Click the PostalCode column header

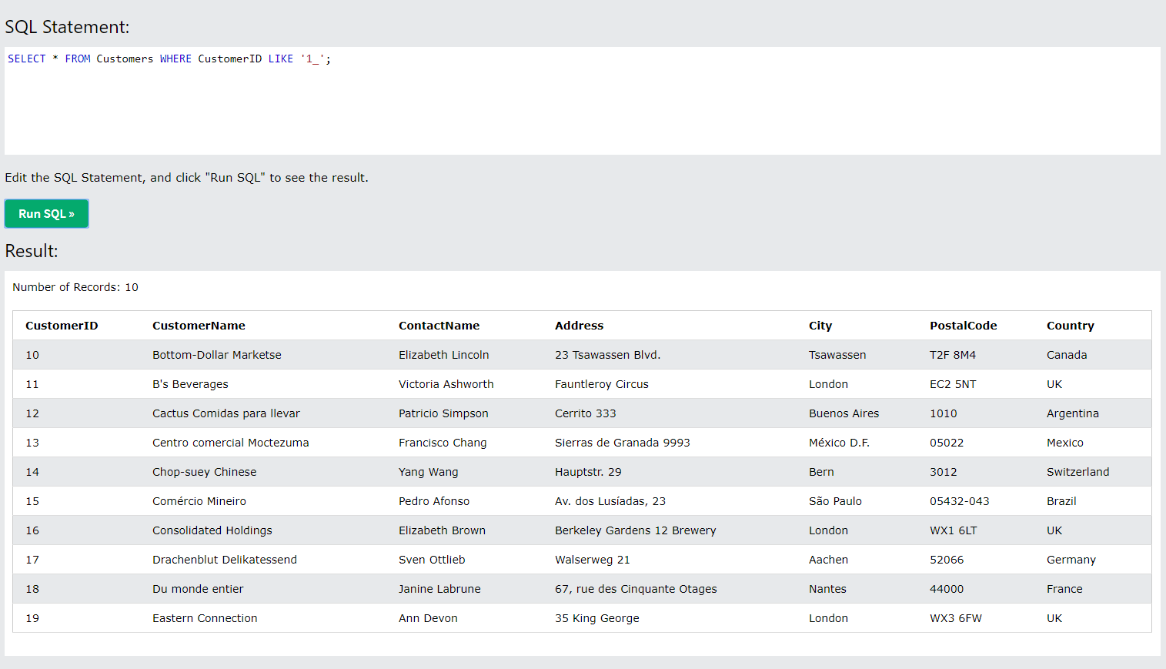963,326
